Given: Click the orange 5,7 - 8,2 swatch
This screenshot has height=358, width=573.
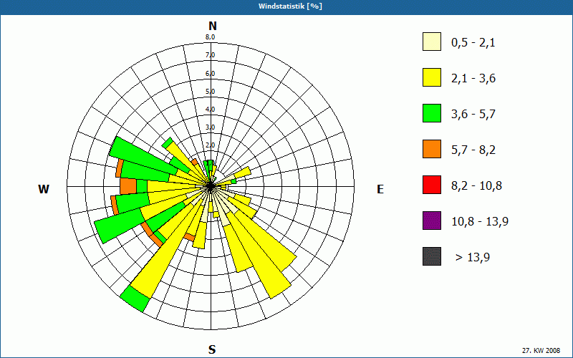Looking at the screenshot, I should coord(432,149).
